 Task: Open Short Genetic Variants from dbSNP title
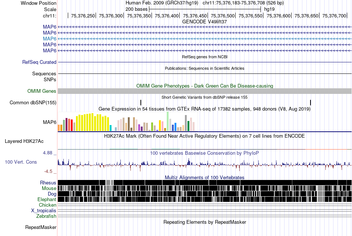tap(205, 97)
